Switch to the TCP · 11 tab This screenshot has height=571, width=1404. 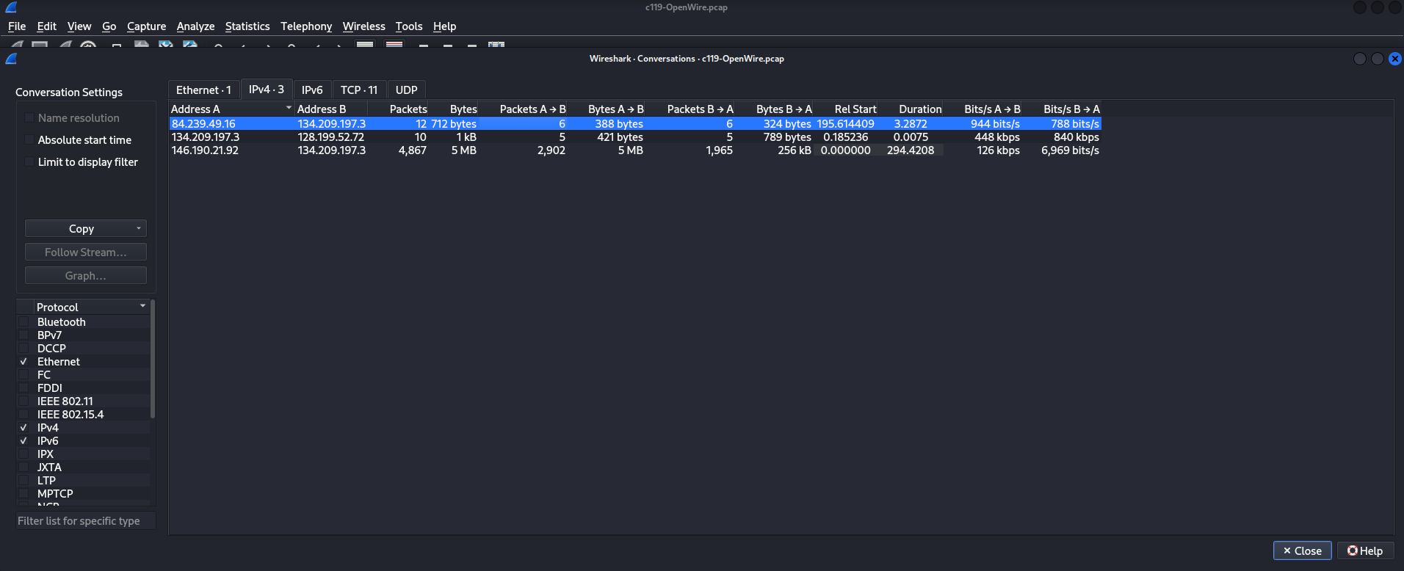[x=358, y=90]
